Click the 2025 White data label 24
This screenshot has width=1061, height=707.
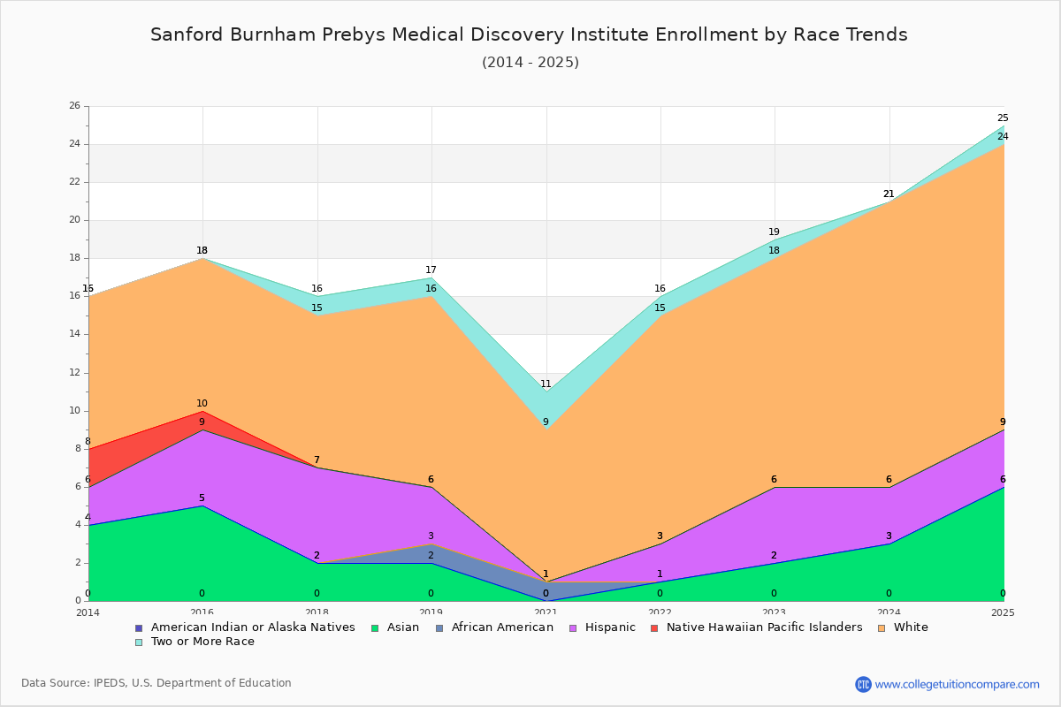coord(1003,137)
